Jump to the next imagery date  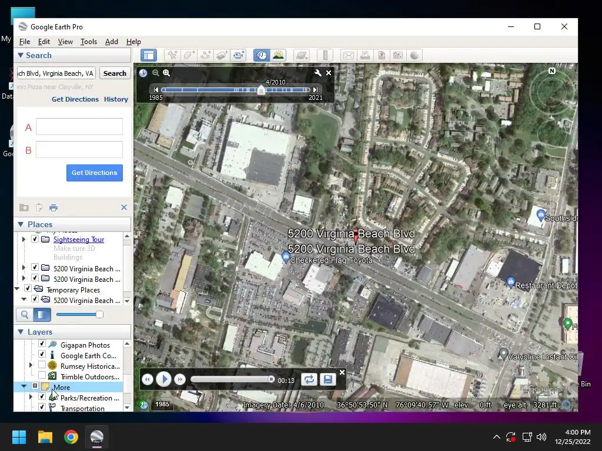[315, 90]
